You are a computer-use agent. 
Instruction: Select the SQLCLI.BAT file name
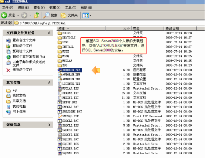pos(70,121)
